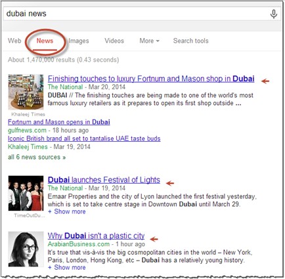The height and width of the screenshot is (279, 285).
Task: Open Finishing touches to luxury Fortnum article
Action: (151, 79)
